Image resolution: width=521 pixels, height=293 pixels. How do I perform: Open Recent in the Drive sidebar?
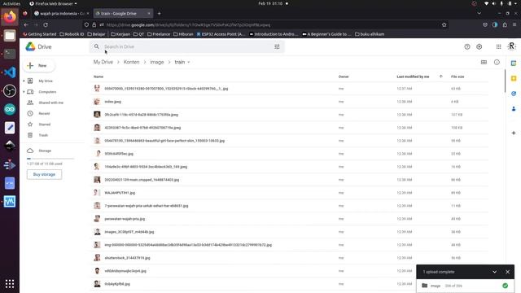click(44, 114)
